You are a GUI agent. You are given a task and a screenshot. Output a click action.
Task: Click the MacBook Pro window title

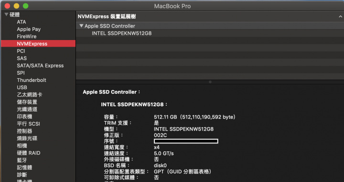click(x=172, y=6)
